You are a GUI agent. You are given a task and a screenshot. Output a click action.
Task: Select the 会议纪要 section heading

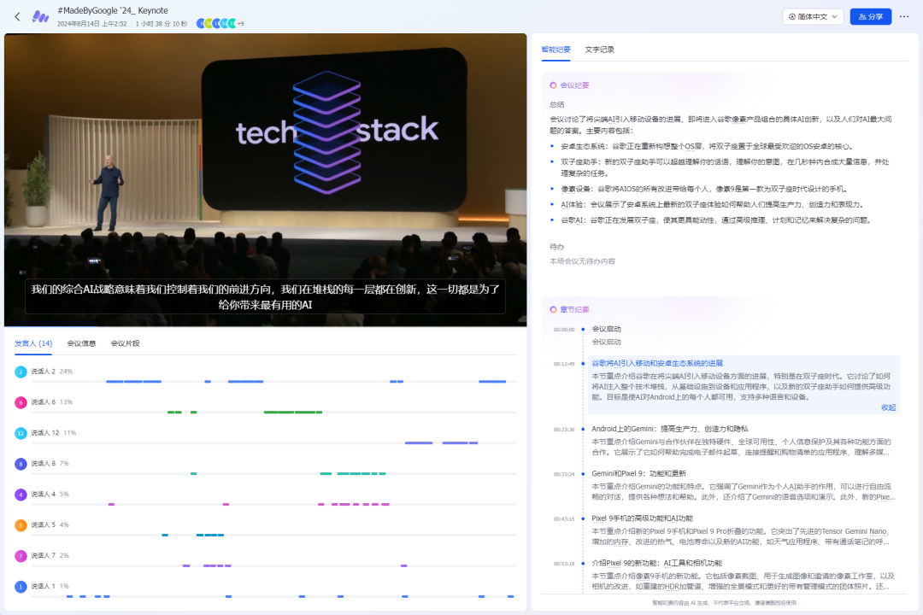(574, 85)
